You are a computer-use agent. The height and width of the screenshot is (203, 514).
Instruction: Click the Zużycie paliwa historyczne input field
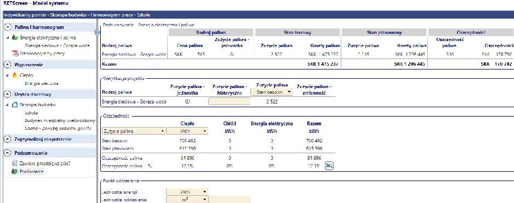coord(229,102)
